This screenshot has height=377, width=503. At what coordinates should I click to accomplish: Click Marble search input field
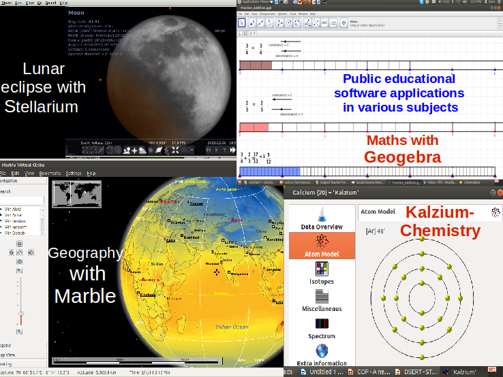[x=22, y=199]
